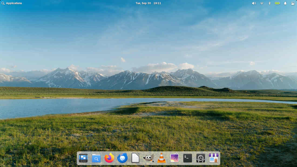Image resolution: width=297 pixels, height=167 pixels.
Task: Open the sound volume indicator
Action: pos(254,3)
